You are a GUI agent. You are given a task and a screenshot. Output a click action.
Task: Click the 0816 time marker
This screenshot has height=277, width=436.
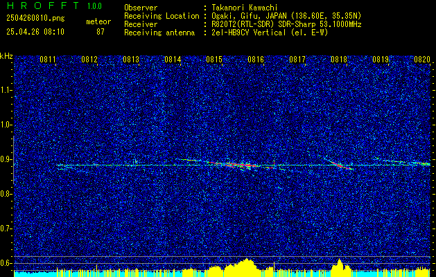point(256,59)
